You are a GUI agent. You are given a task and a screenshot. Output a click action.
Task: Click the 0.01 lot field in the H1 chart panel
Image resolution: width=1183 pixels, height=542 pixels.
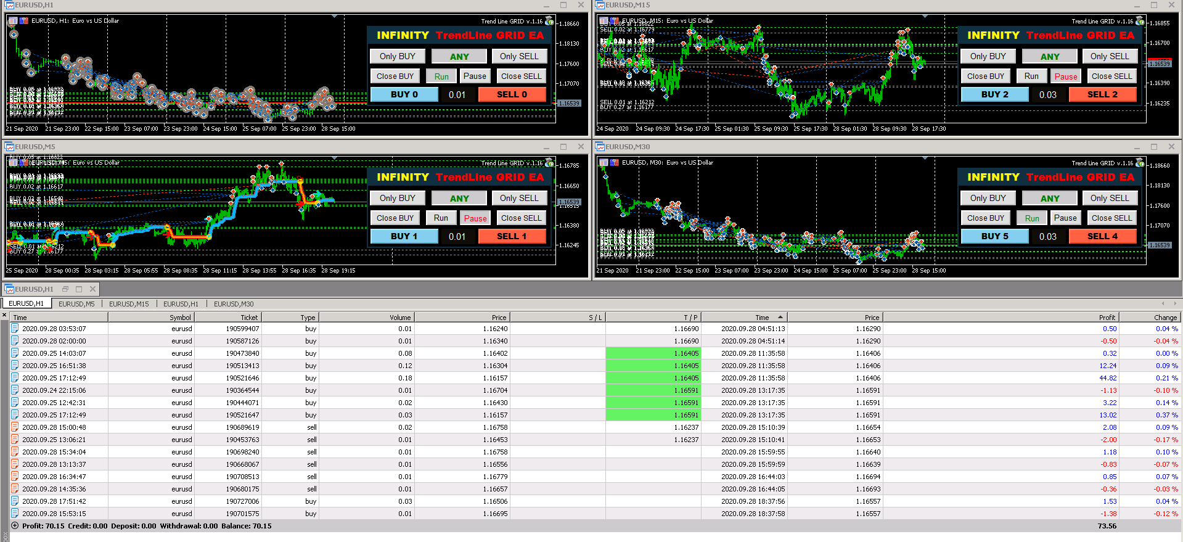[457, 94]
